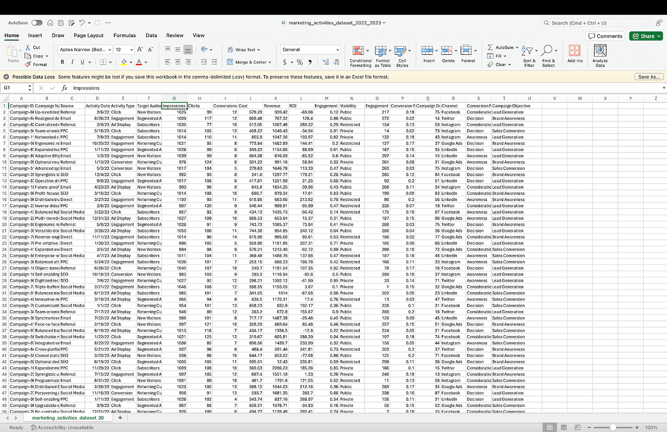Open the more options ellipsis in the title bar

108,23
